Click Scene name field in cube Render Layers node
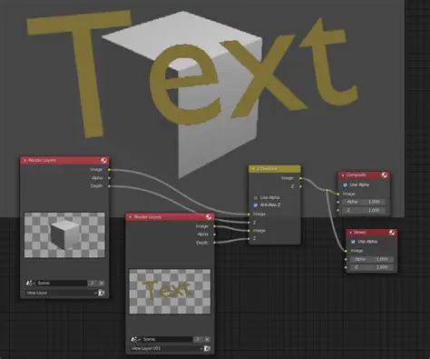The image size is (430, 359). coord(62,284)
